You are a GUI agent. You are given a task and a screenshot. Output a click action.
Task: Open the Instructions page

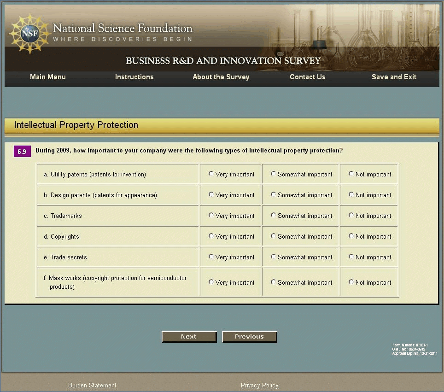pos(134,77)
